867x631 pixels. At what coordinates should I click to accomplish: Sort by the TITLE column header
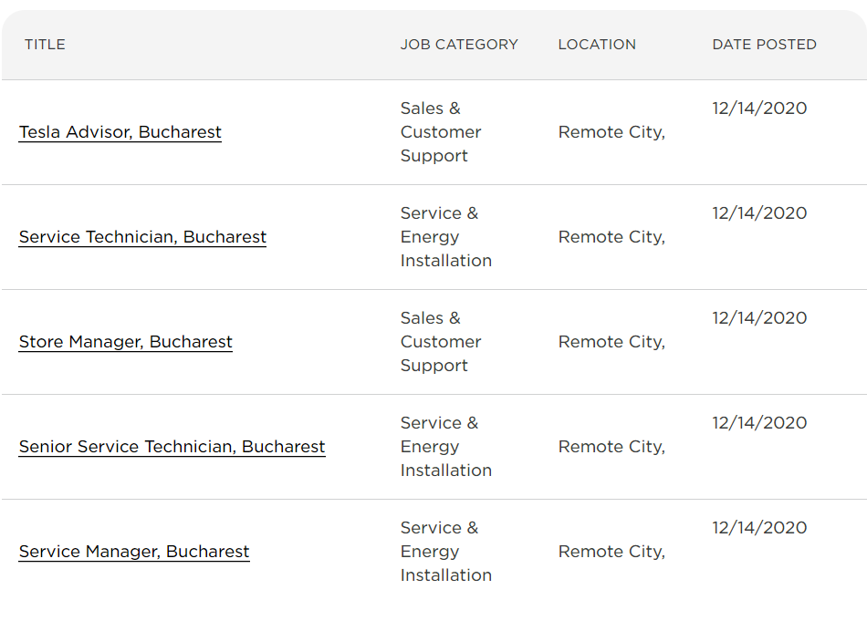(45, 44)
